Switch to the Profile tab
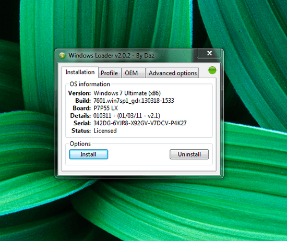 click(x=109, y=73)
